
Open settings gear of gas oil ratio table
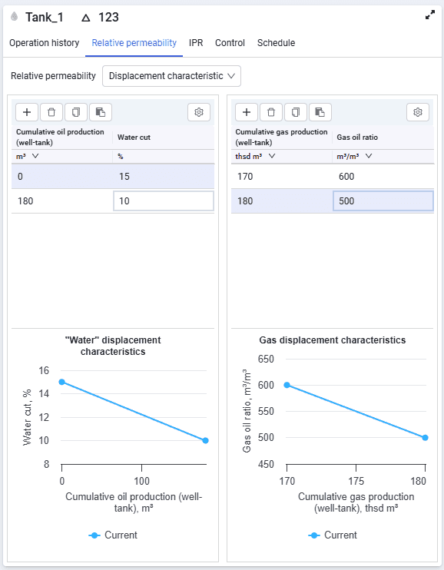pyautogui.click(x=418, y=112)
